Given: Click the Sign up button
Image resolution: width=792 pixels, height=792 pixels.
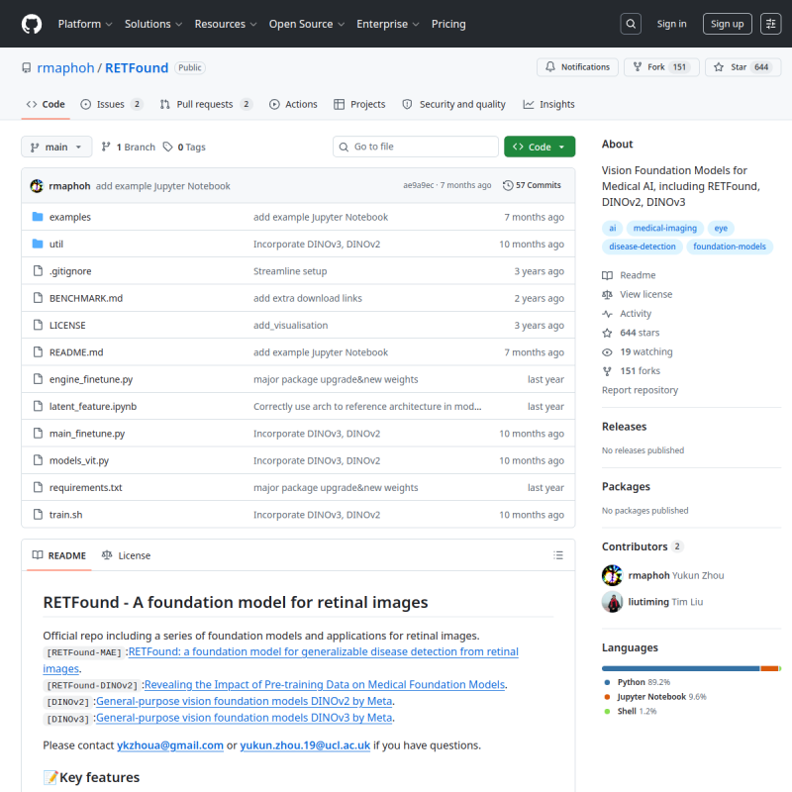Looking at the screenshot, I should 728,24.
